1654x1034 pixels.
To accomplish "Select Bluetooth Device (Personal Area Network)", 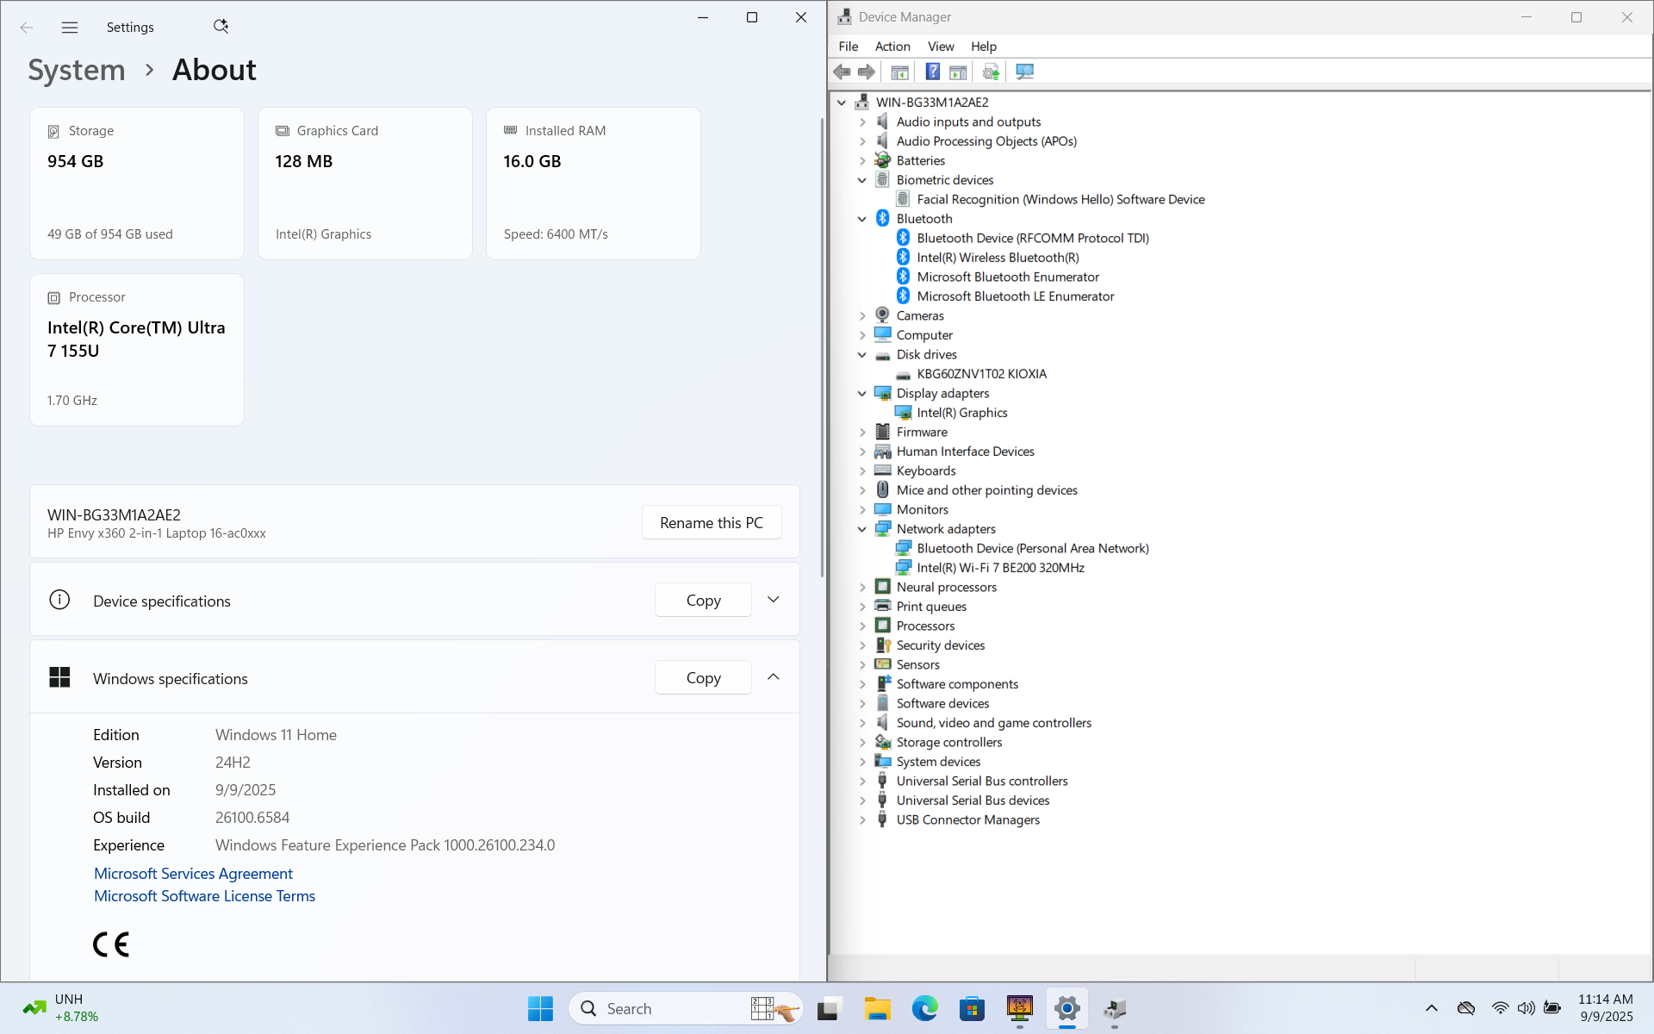I will click(x=1033, y=548).
